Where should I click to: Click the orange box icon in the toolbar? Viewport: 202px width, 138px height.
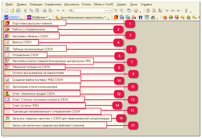click(x=116, y=18)
